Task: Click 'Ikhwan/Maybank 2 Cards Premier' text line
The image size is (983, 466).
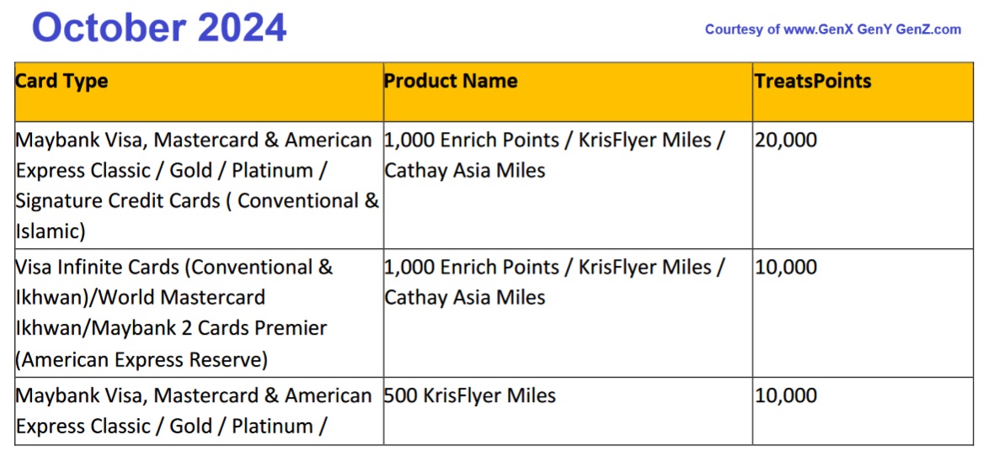Action: [x=171, y=328]
